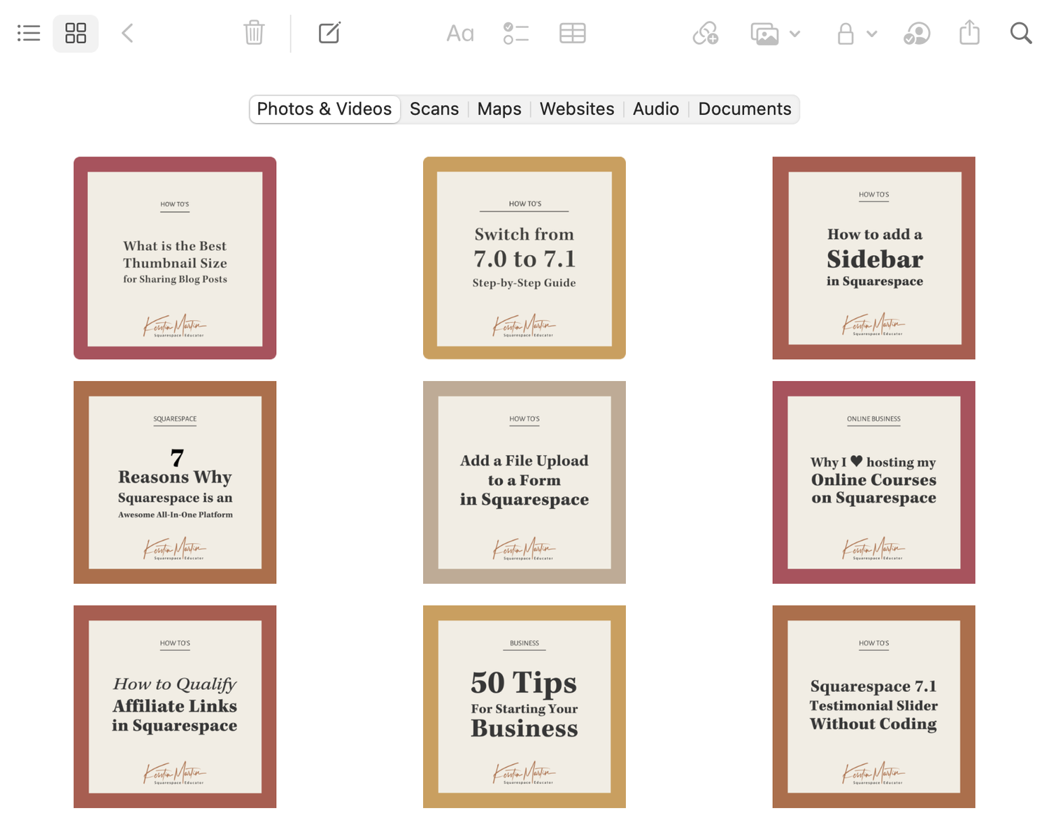The height and width of the screenshot is (827, 1049).
Task: Switch to the Scans tab
Action: (x=434, y=109)
